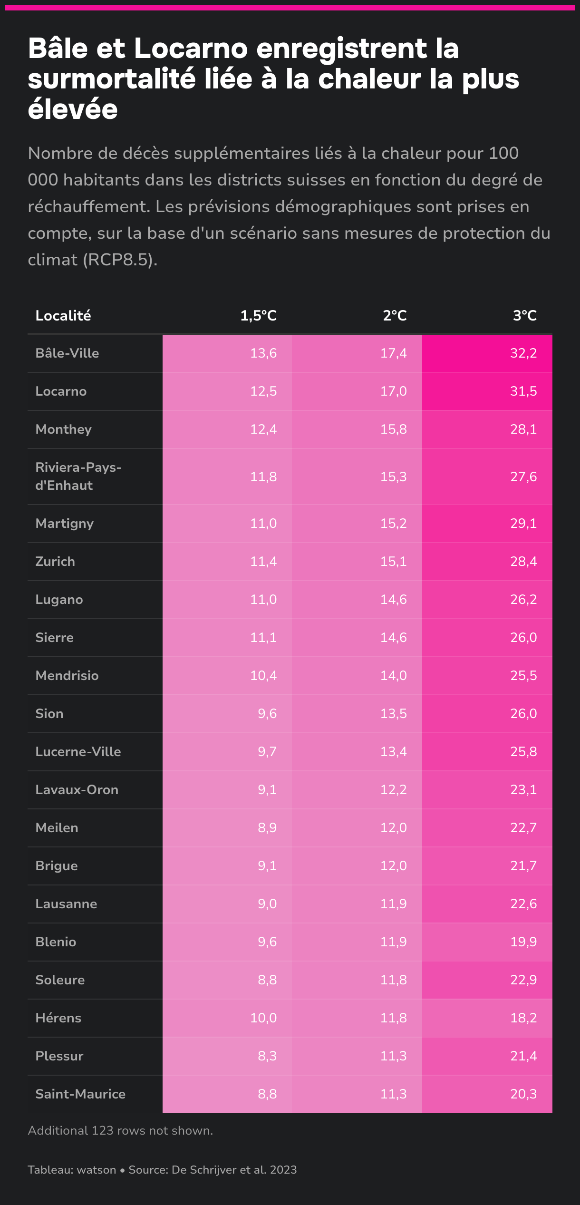Screen dimensions: 580x1205
Task: Click the 'Additional 123 rows not shown' note
Action: coord(120,1130)
